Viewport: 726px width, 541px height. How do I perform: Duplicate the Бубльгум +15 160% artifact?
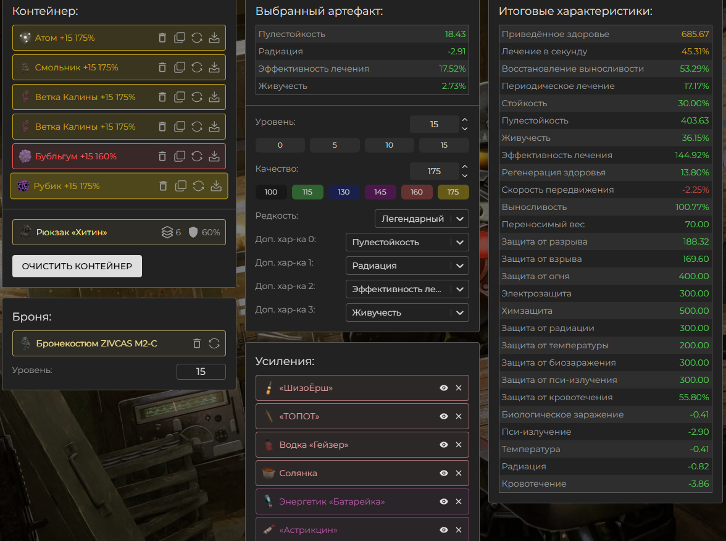(180, 157)
